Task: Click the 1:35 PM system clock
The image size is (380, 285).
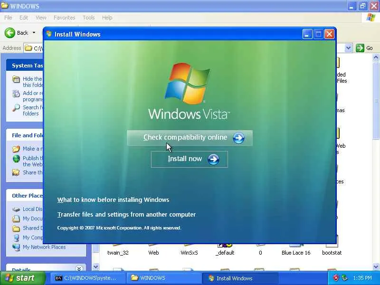Action: (362, 278)
